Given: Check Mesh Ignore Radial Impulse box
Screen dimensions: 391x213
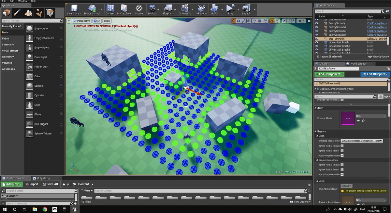Looking at the screenshot, I should coord(342,146).
